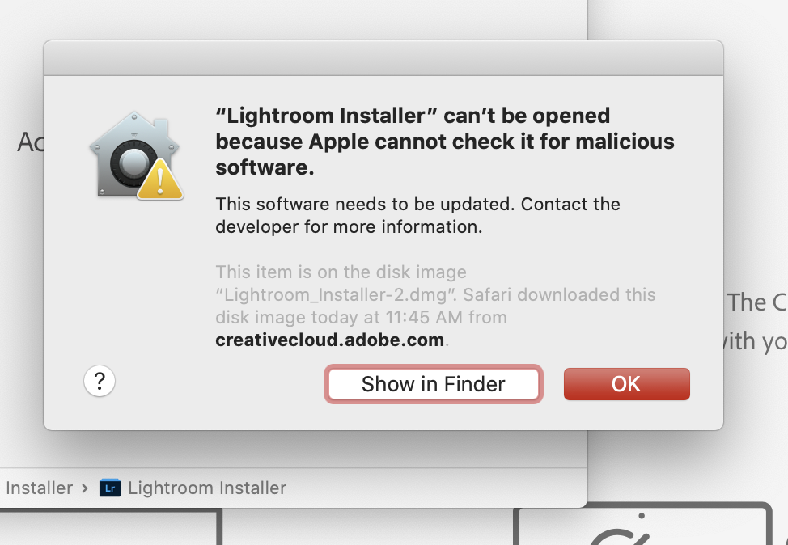Screen dimensions: 788x545
Task: Click the Show in Finder button
Action: click(433, 384)
